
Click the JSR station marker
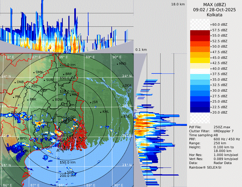click(91, 102)
